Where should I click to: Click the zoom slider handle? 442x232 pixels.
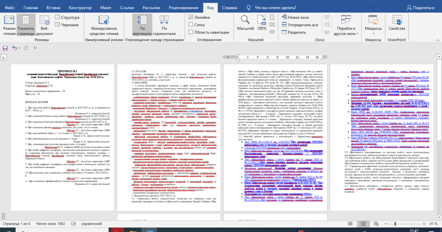(x=396, y=224)
